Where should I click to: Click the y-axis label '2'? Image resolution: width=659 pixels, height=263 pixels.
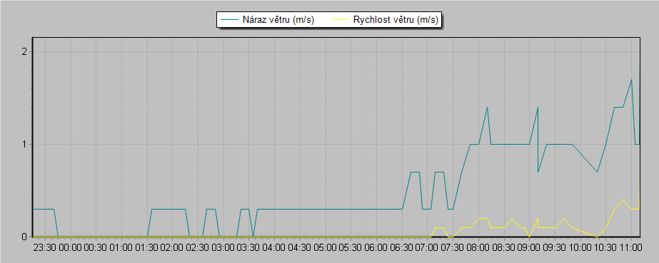tap(24, 51)
